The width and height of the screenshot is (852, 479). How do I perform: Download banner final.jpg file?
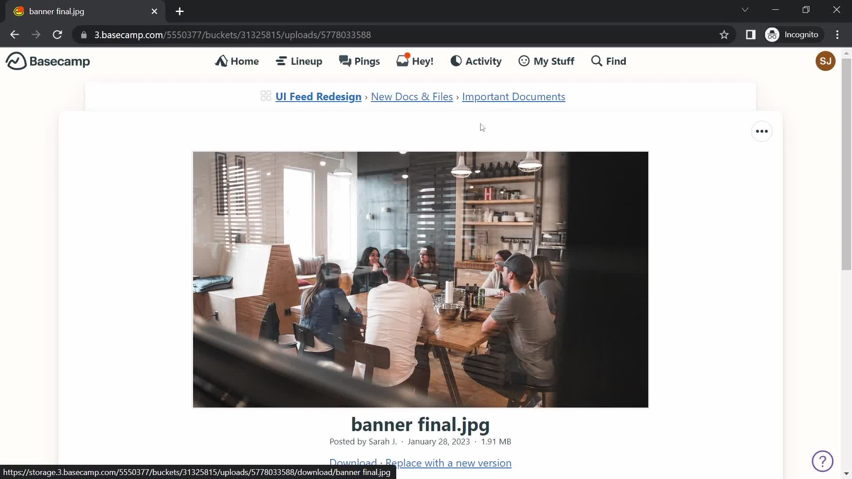pos(352,463)
